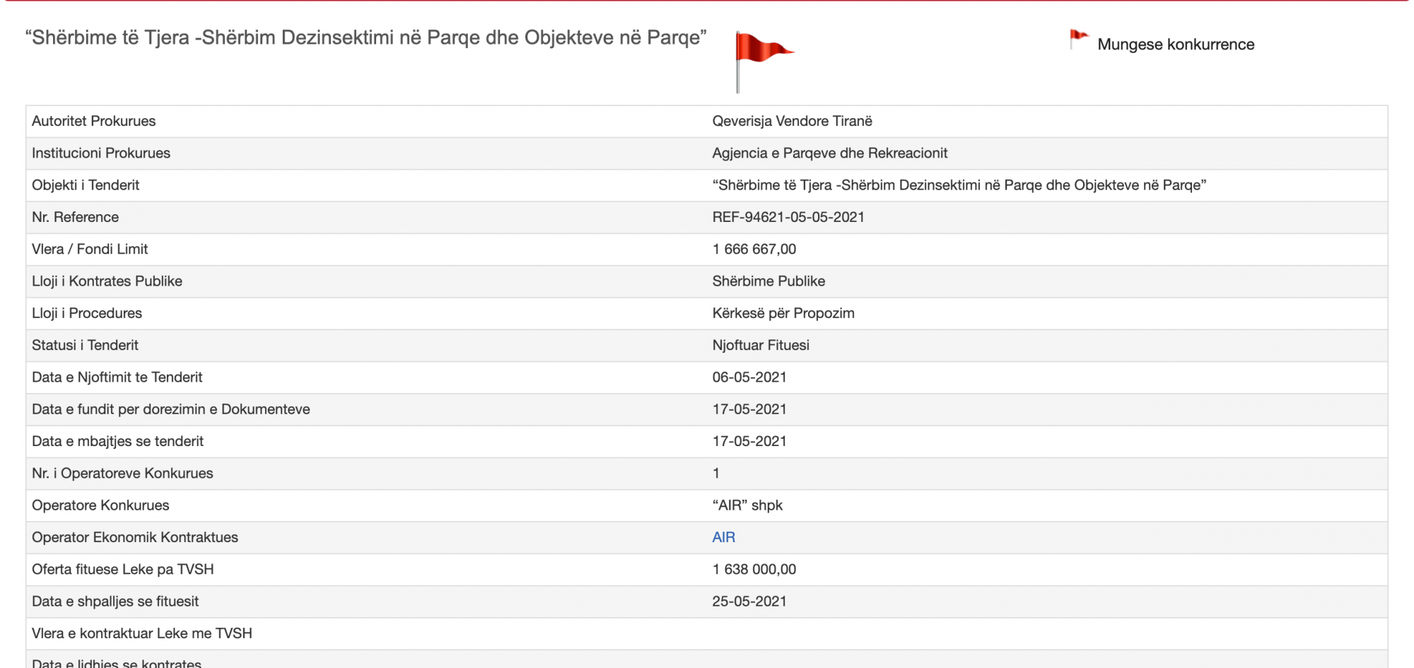The image size is (1414, 668).
Task: Click the tender title heading text
Action: click(366, 37)
